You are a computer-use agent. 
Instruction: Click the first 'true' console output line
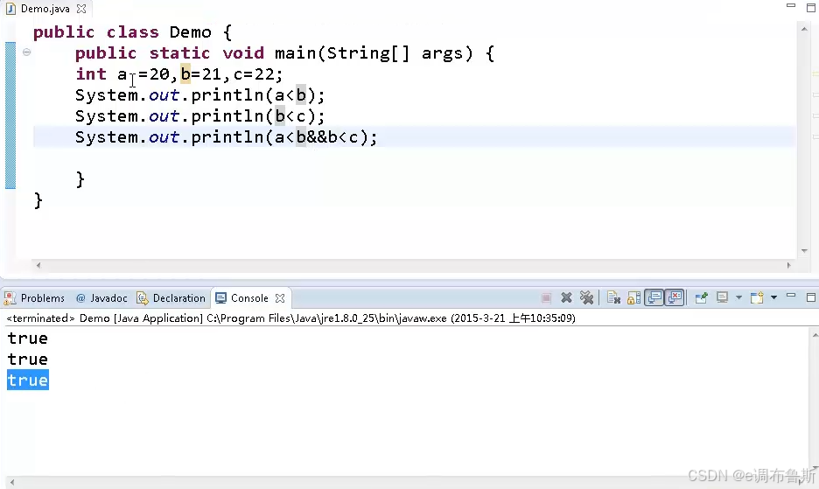click(28, 339)
